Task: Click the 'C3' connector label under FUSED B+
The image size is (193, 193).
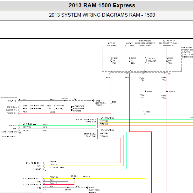Action: [x=20, y=115]
